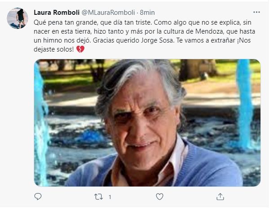Open the share tweet icon

pos(220,197)
